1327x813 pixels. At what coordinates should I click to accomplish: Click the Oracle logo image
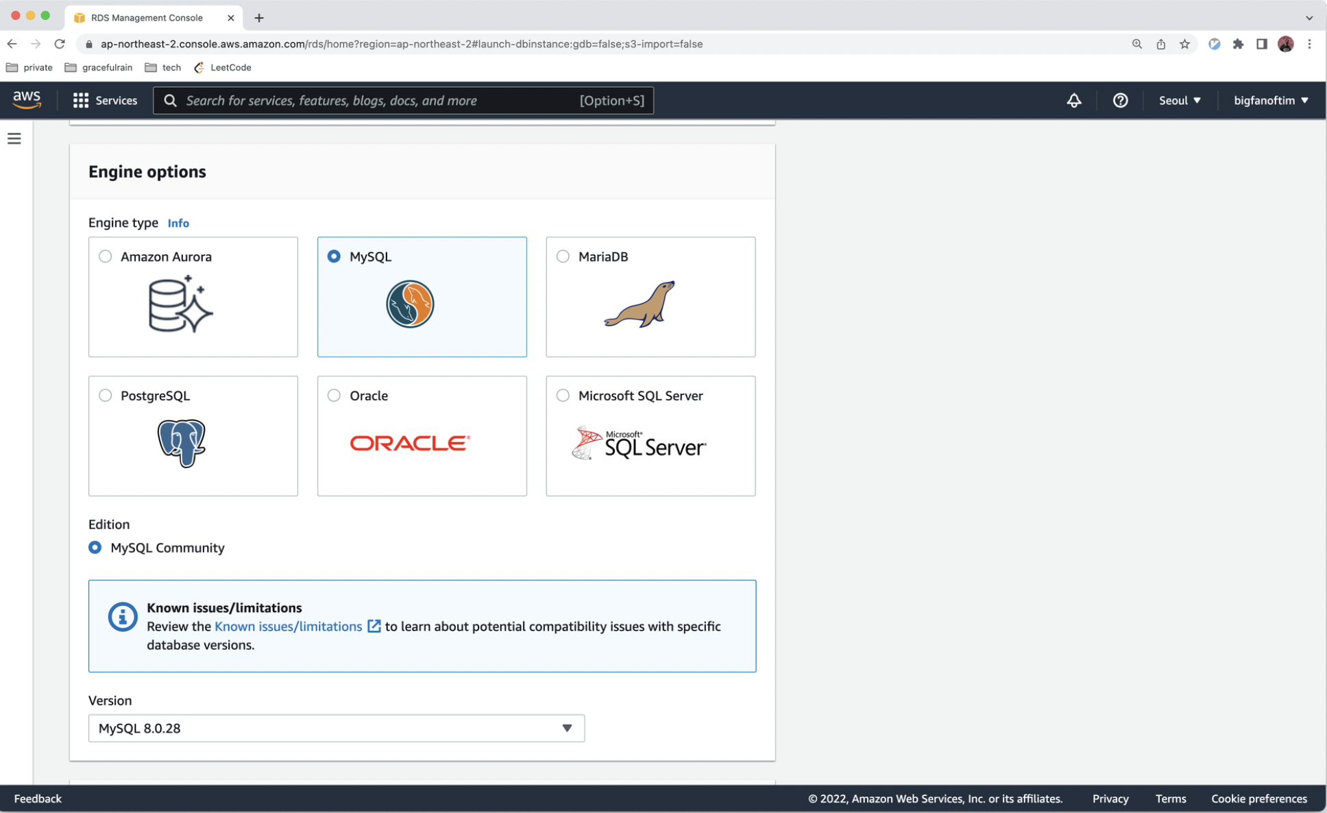pyautogui.click(x=410, y=443)
